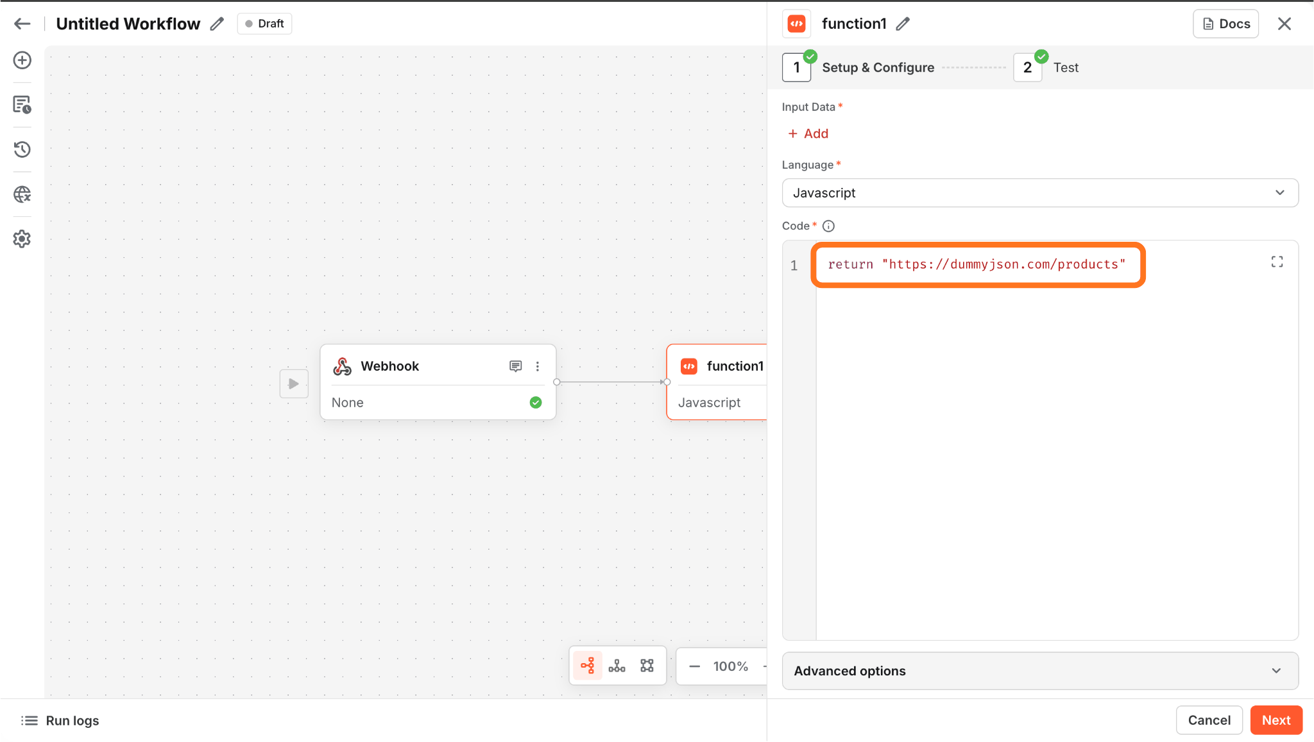Click the globe connections sidebar icon
The height and width of the screenshot is (742, 1314).
coord(22,194)
